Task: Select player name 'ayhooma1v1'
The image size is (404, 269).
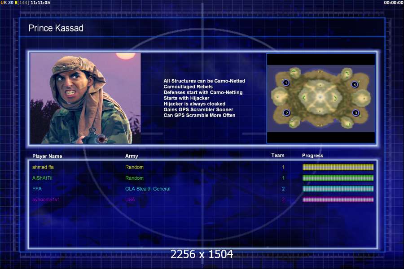Action: pyautogui.click(x=46, y=200)
